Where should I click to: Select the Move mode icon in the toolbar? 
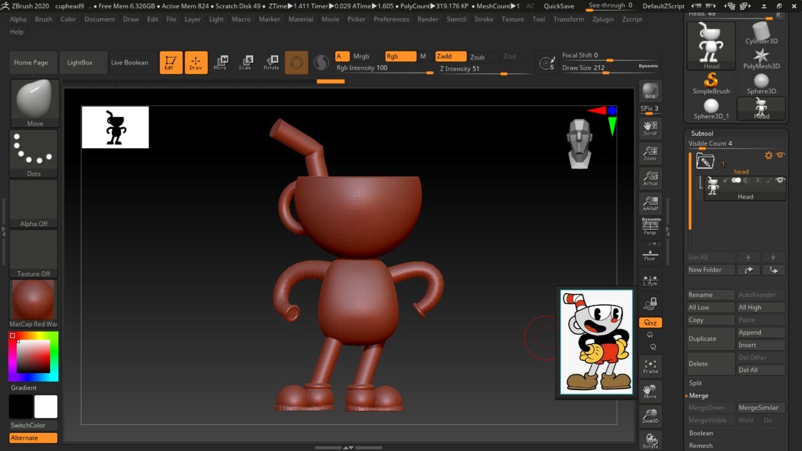pos(221,62)
